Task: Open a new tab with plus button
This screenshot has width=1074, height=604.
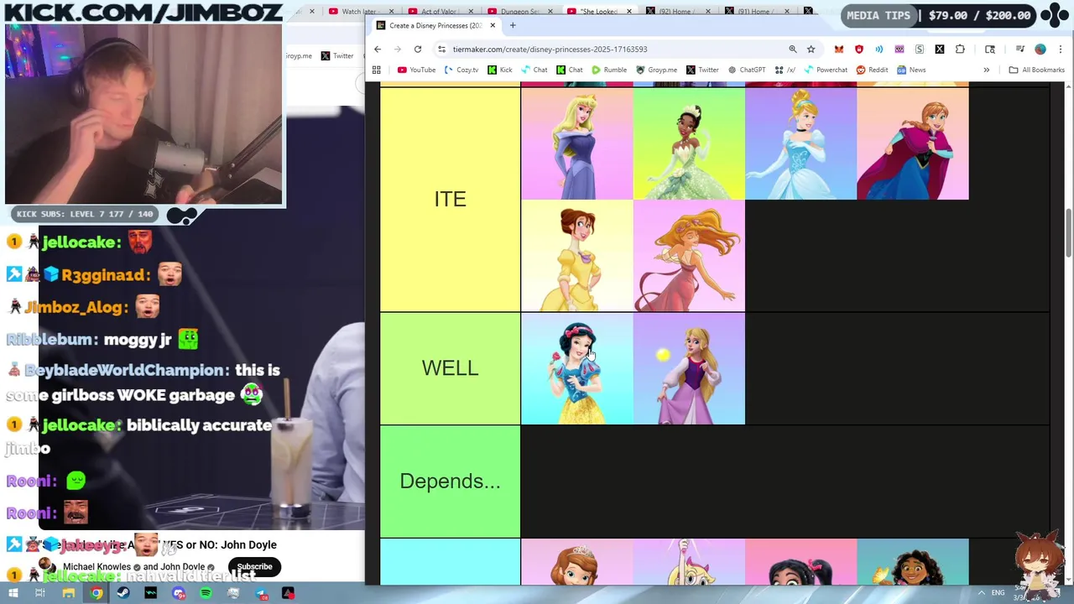Action: click(x=513, y=25)
